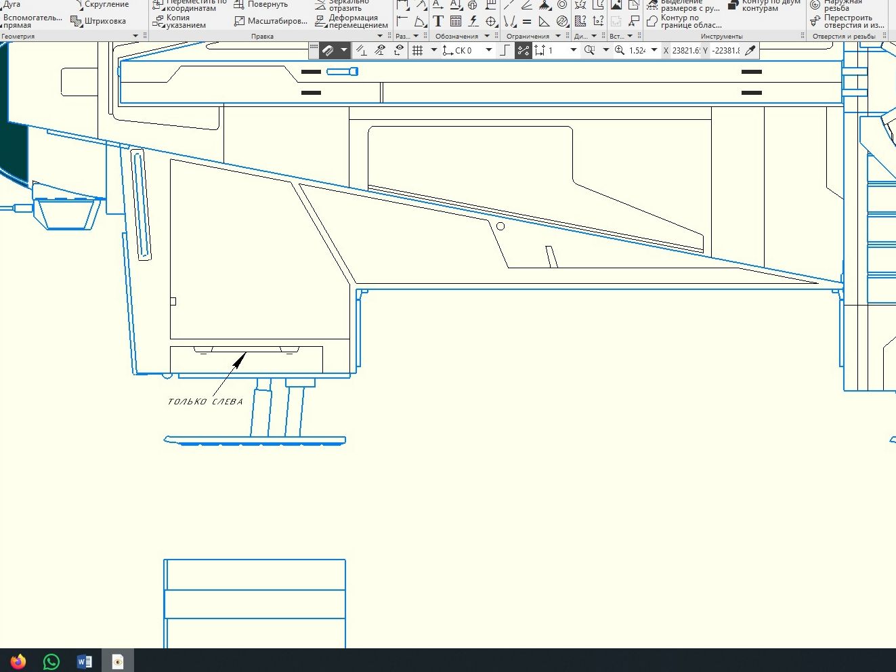Toggle orthogonal drawing mode
896x672 pixels.
(x=505, y=51)
